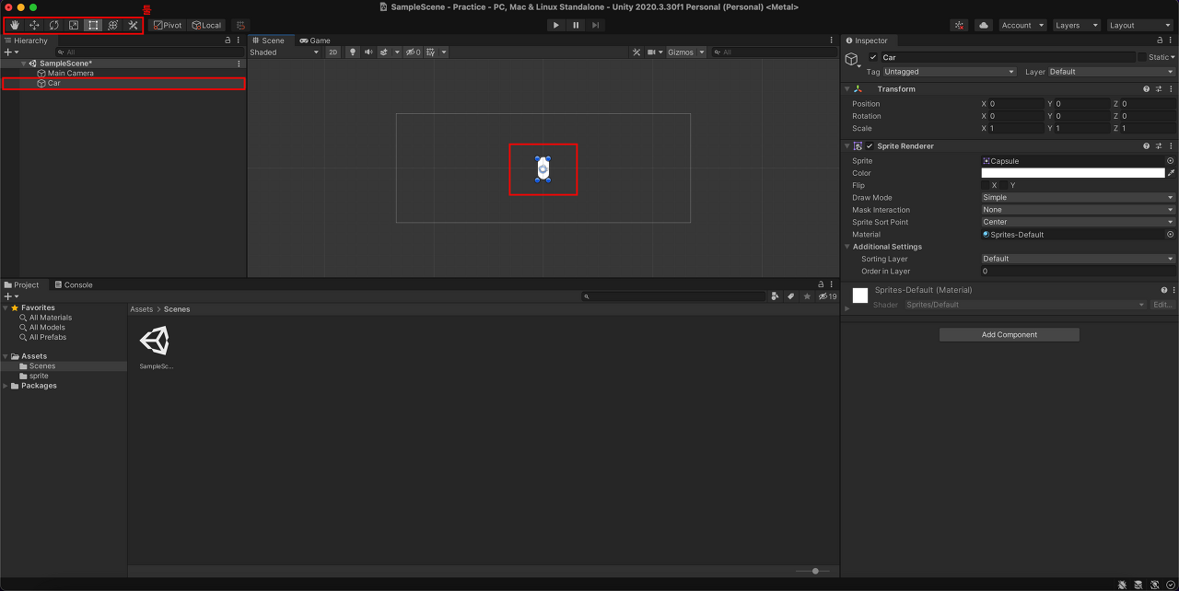This screenshot has height=591, width=1179.
Task: Select the Scale tool
Action: click(74, 25)
